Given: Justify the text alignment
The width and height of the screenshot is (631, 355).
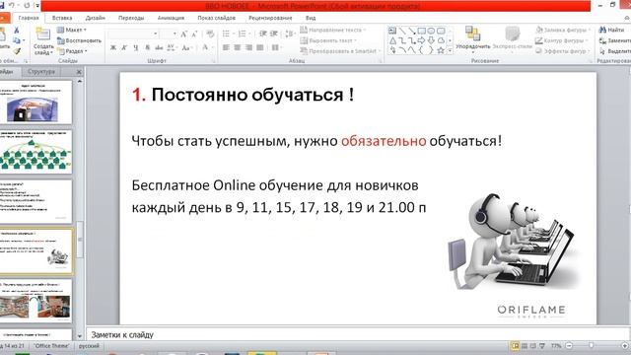Looking at the screenshot, I should click(260, 47).
